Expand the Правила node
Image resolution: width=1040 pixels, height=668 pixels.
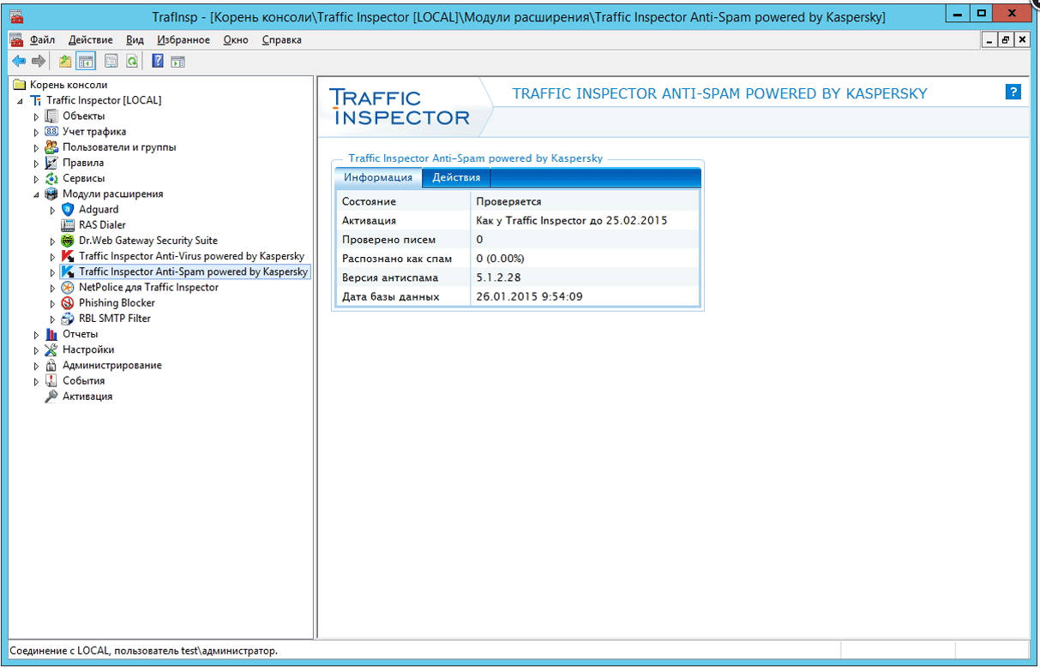point(37,163)
